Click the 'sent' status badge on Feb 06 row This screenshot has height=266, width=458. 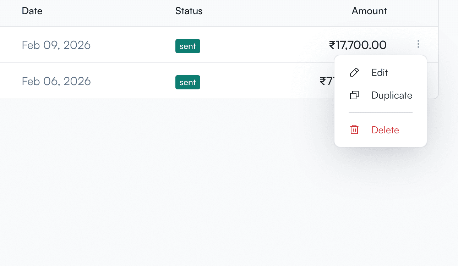pos(187,82)
